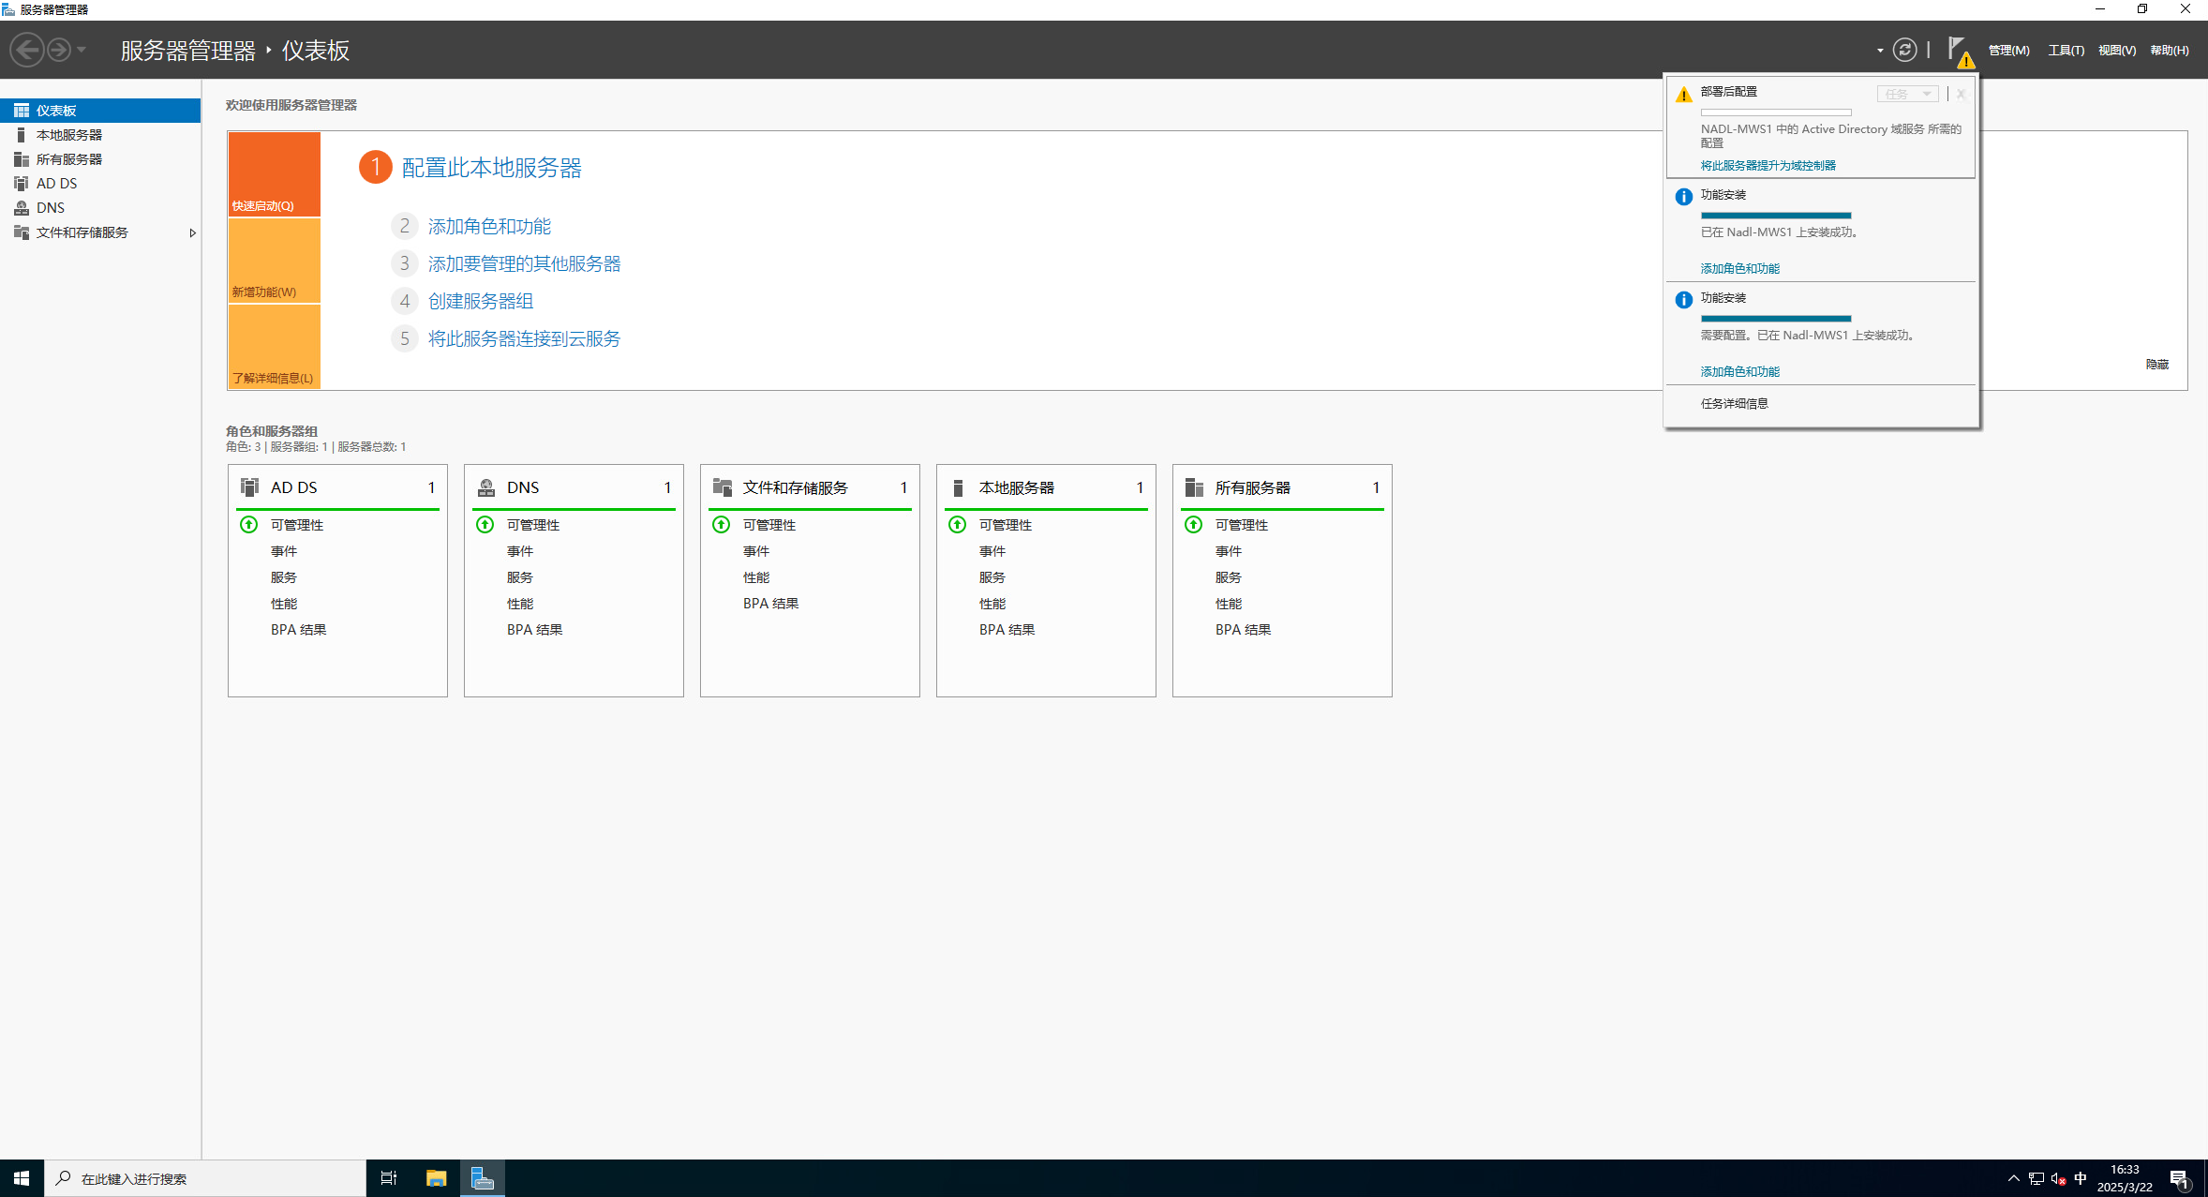Select AD DS in the sidebar

100,184
